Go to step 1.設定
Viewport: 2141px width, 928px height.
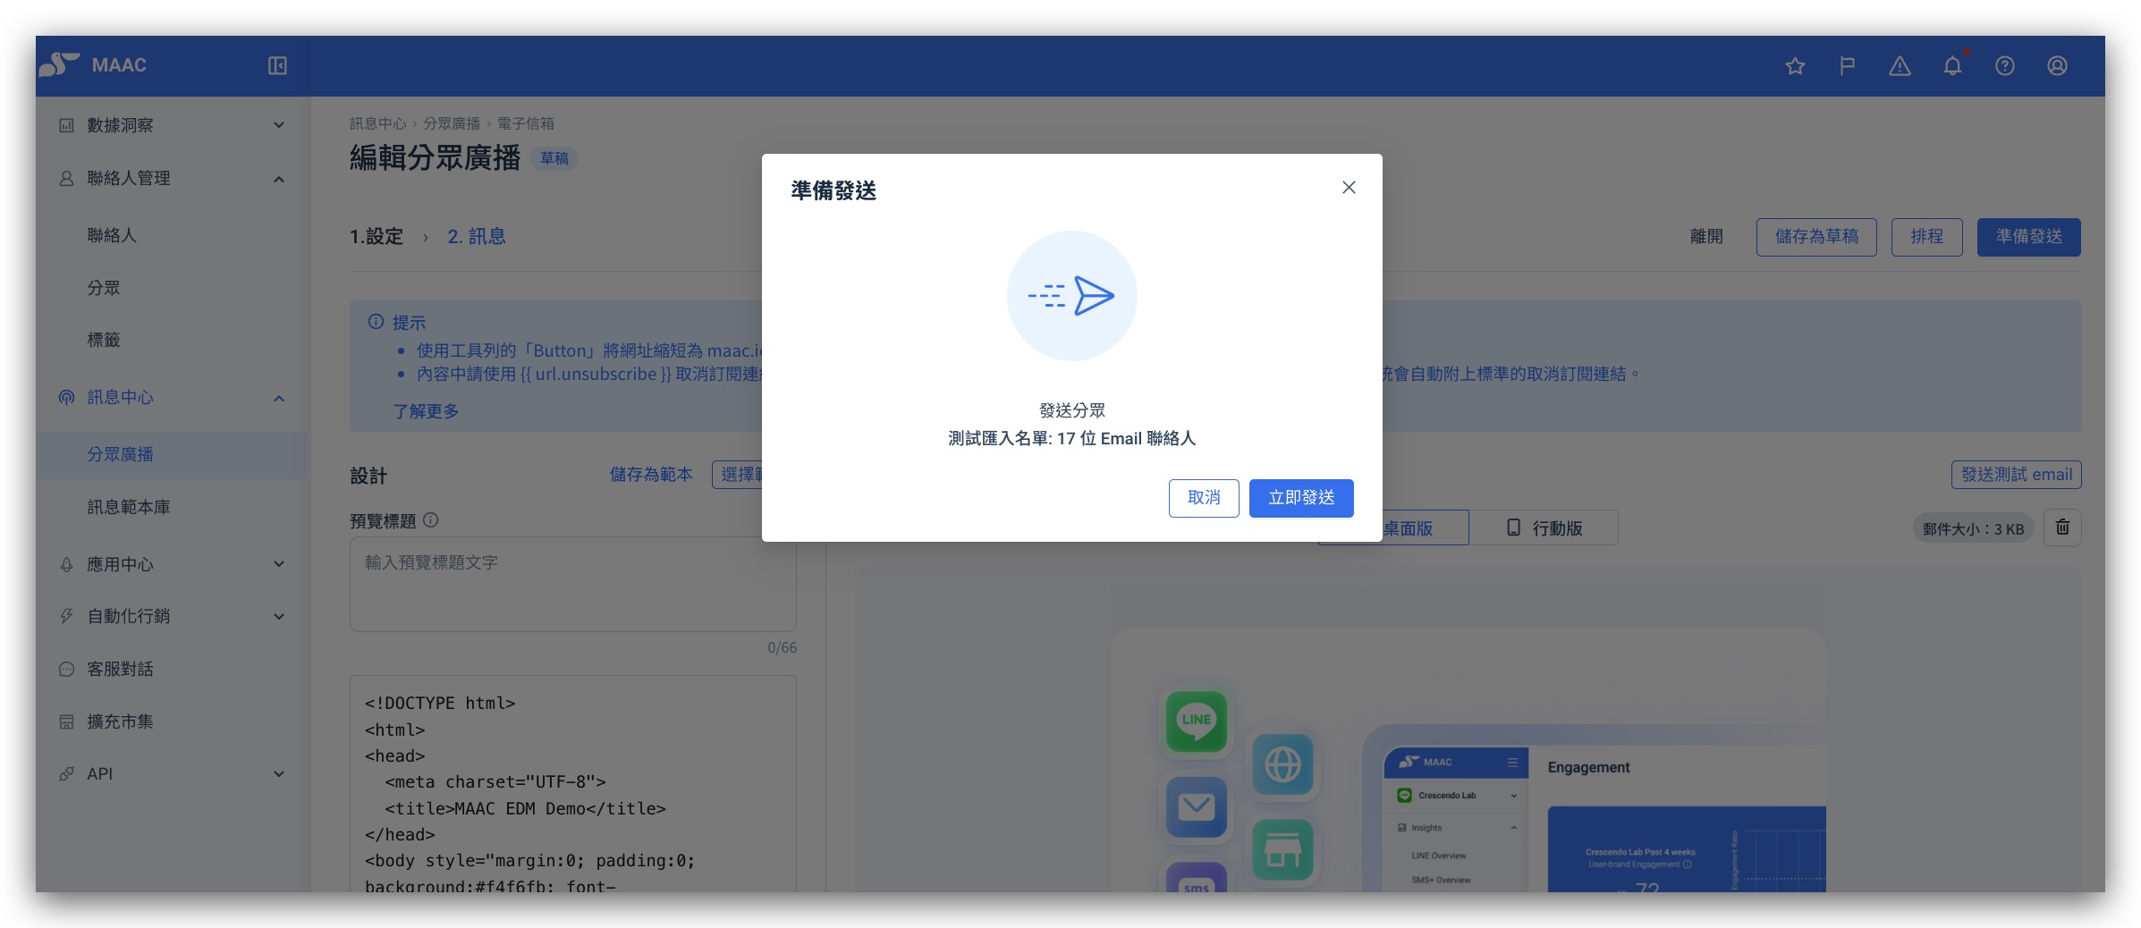(377, 236)
